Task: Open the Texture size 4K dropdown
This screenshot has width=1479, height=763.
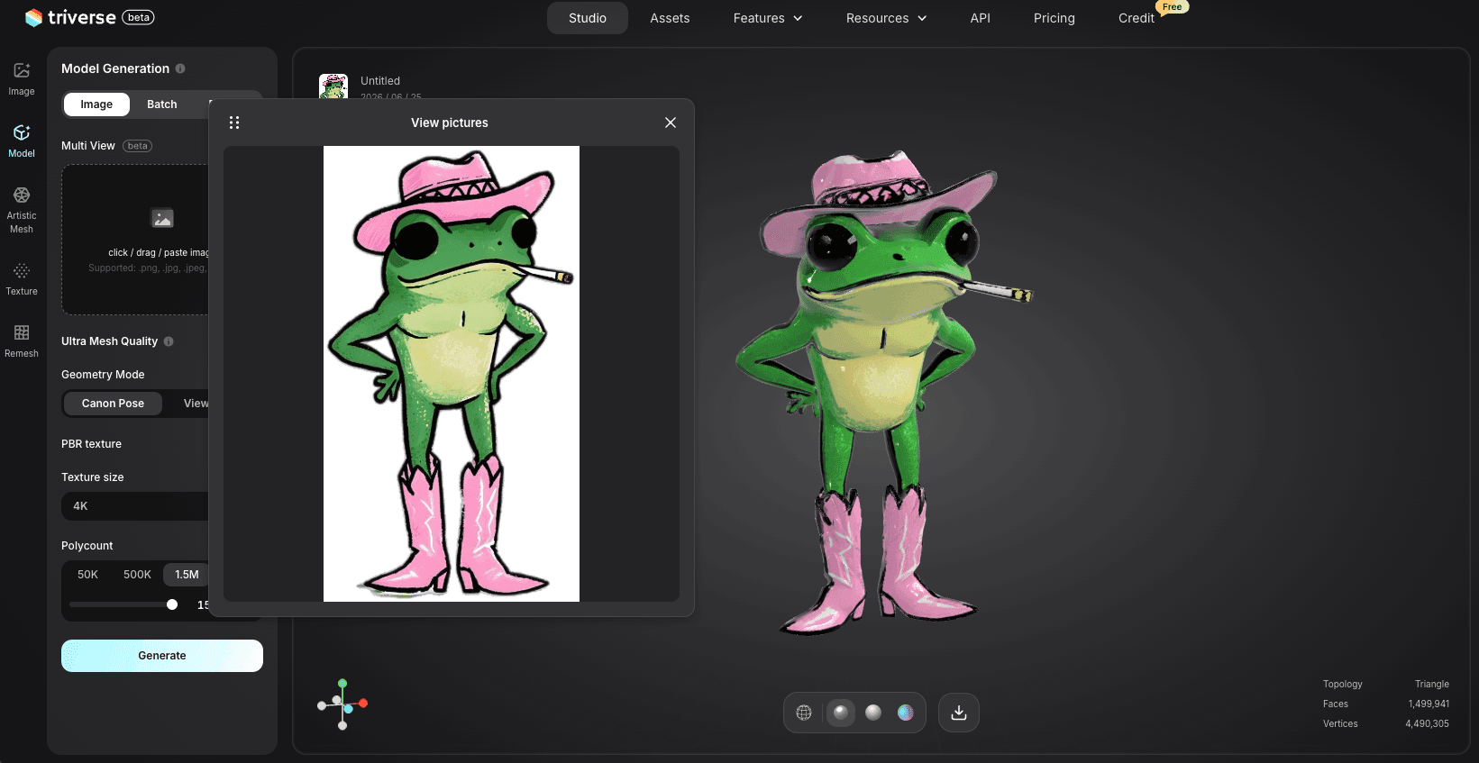Action: pyautogui.click(x=135, y=506)
